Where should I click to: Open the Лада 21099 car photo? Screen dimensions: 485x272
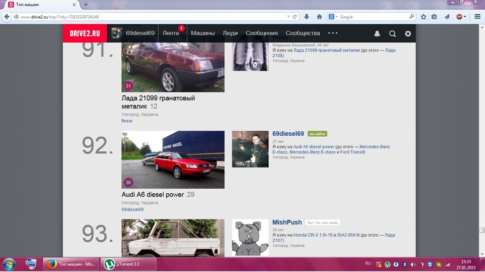(x=173, y=68)
